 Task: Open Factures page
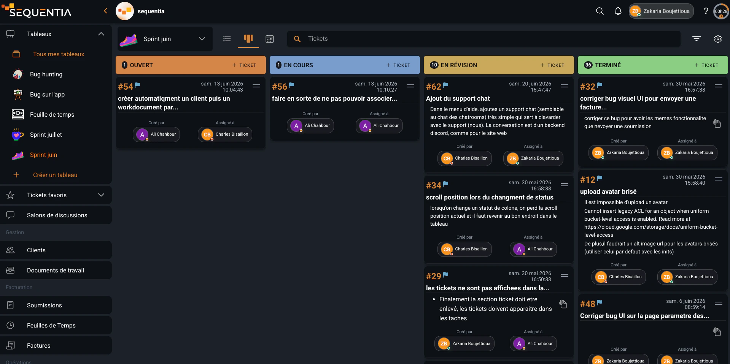(56, 345)
